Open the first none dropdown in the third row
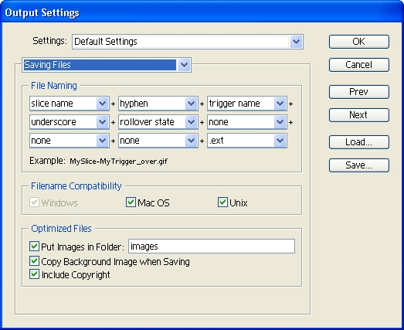 point(70,141)
